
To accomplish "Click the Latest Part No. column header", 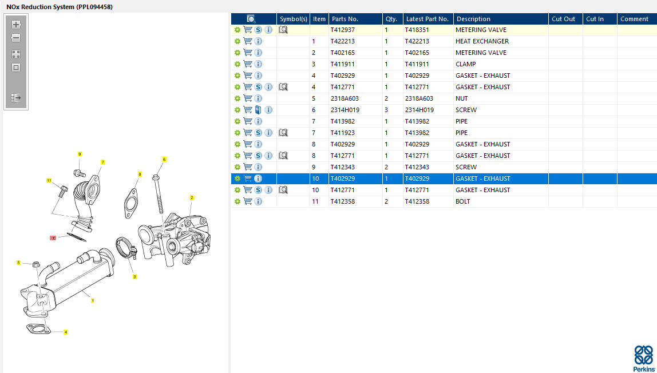I will click(x=428, y=19).
